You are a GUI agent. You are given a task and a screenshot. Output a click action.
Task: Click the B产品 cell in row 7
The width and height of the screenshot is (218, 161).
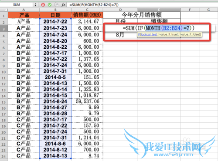click(x=24, y=53)
